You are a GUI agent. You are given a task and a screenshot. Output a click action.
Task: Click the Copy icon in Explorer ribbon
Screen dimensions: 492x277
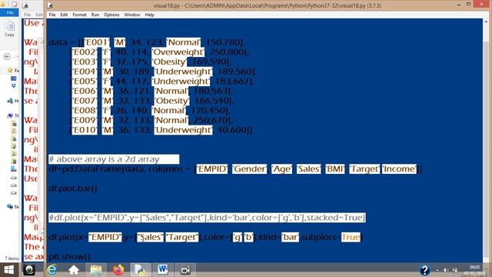click(x=9, y=28)
